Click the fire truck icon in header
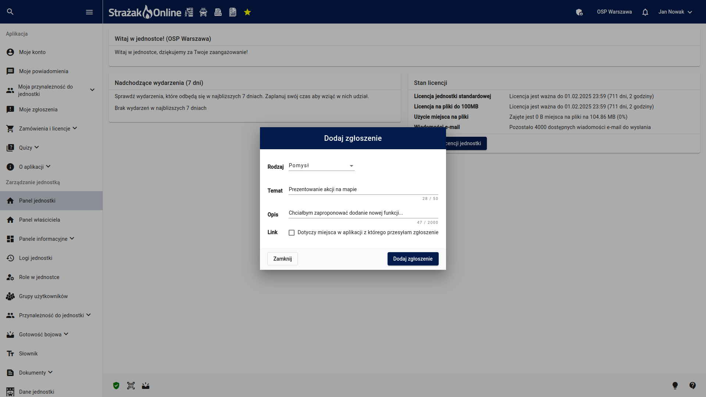This screenshot has height=397, width=706. [203, 12]
